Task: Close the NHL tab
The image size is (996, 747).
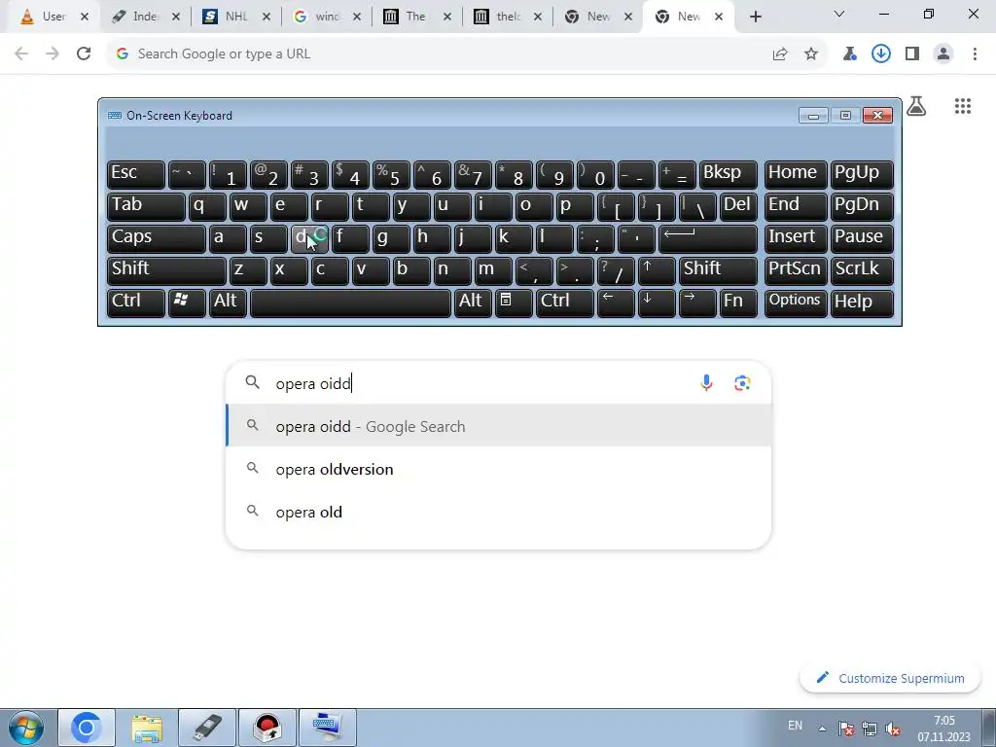Action: click(x=267, y=17)
